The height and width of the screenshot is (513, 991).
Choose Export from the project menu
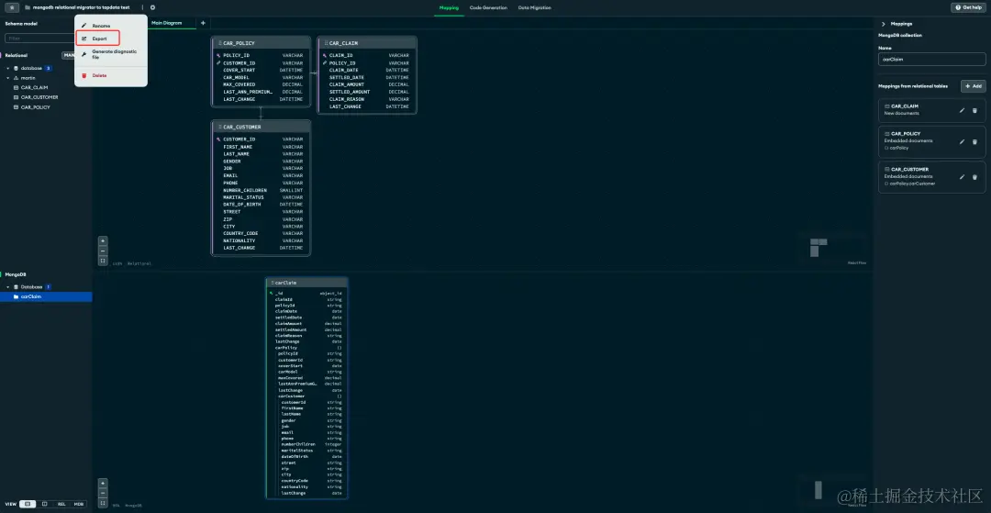pyautogui.click(x=97, y=39)
